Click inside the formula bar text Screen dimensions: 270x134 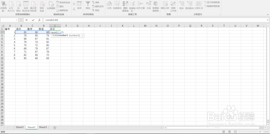pyautogui.click(x=52, y=20)
